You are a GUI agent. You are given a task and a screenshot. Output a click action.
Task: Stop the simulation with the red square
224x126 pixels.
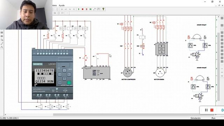(x=83, y=9)
